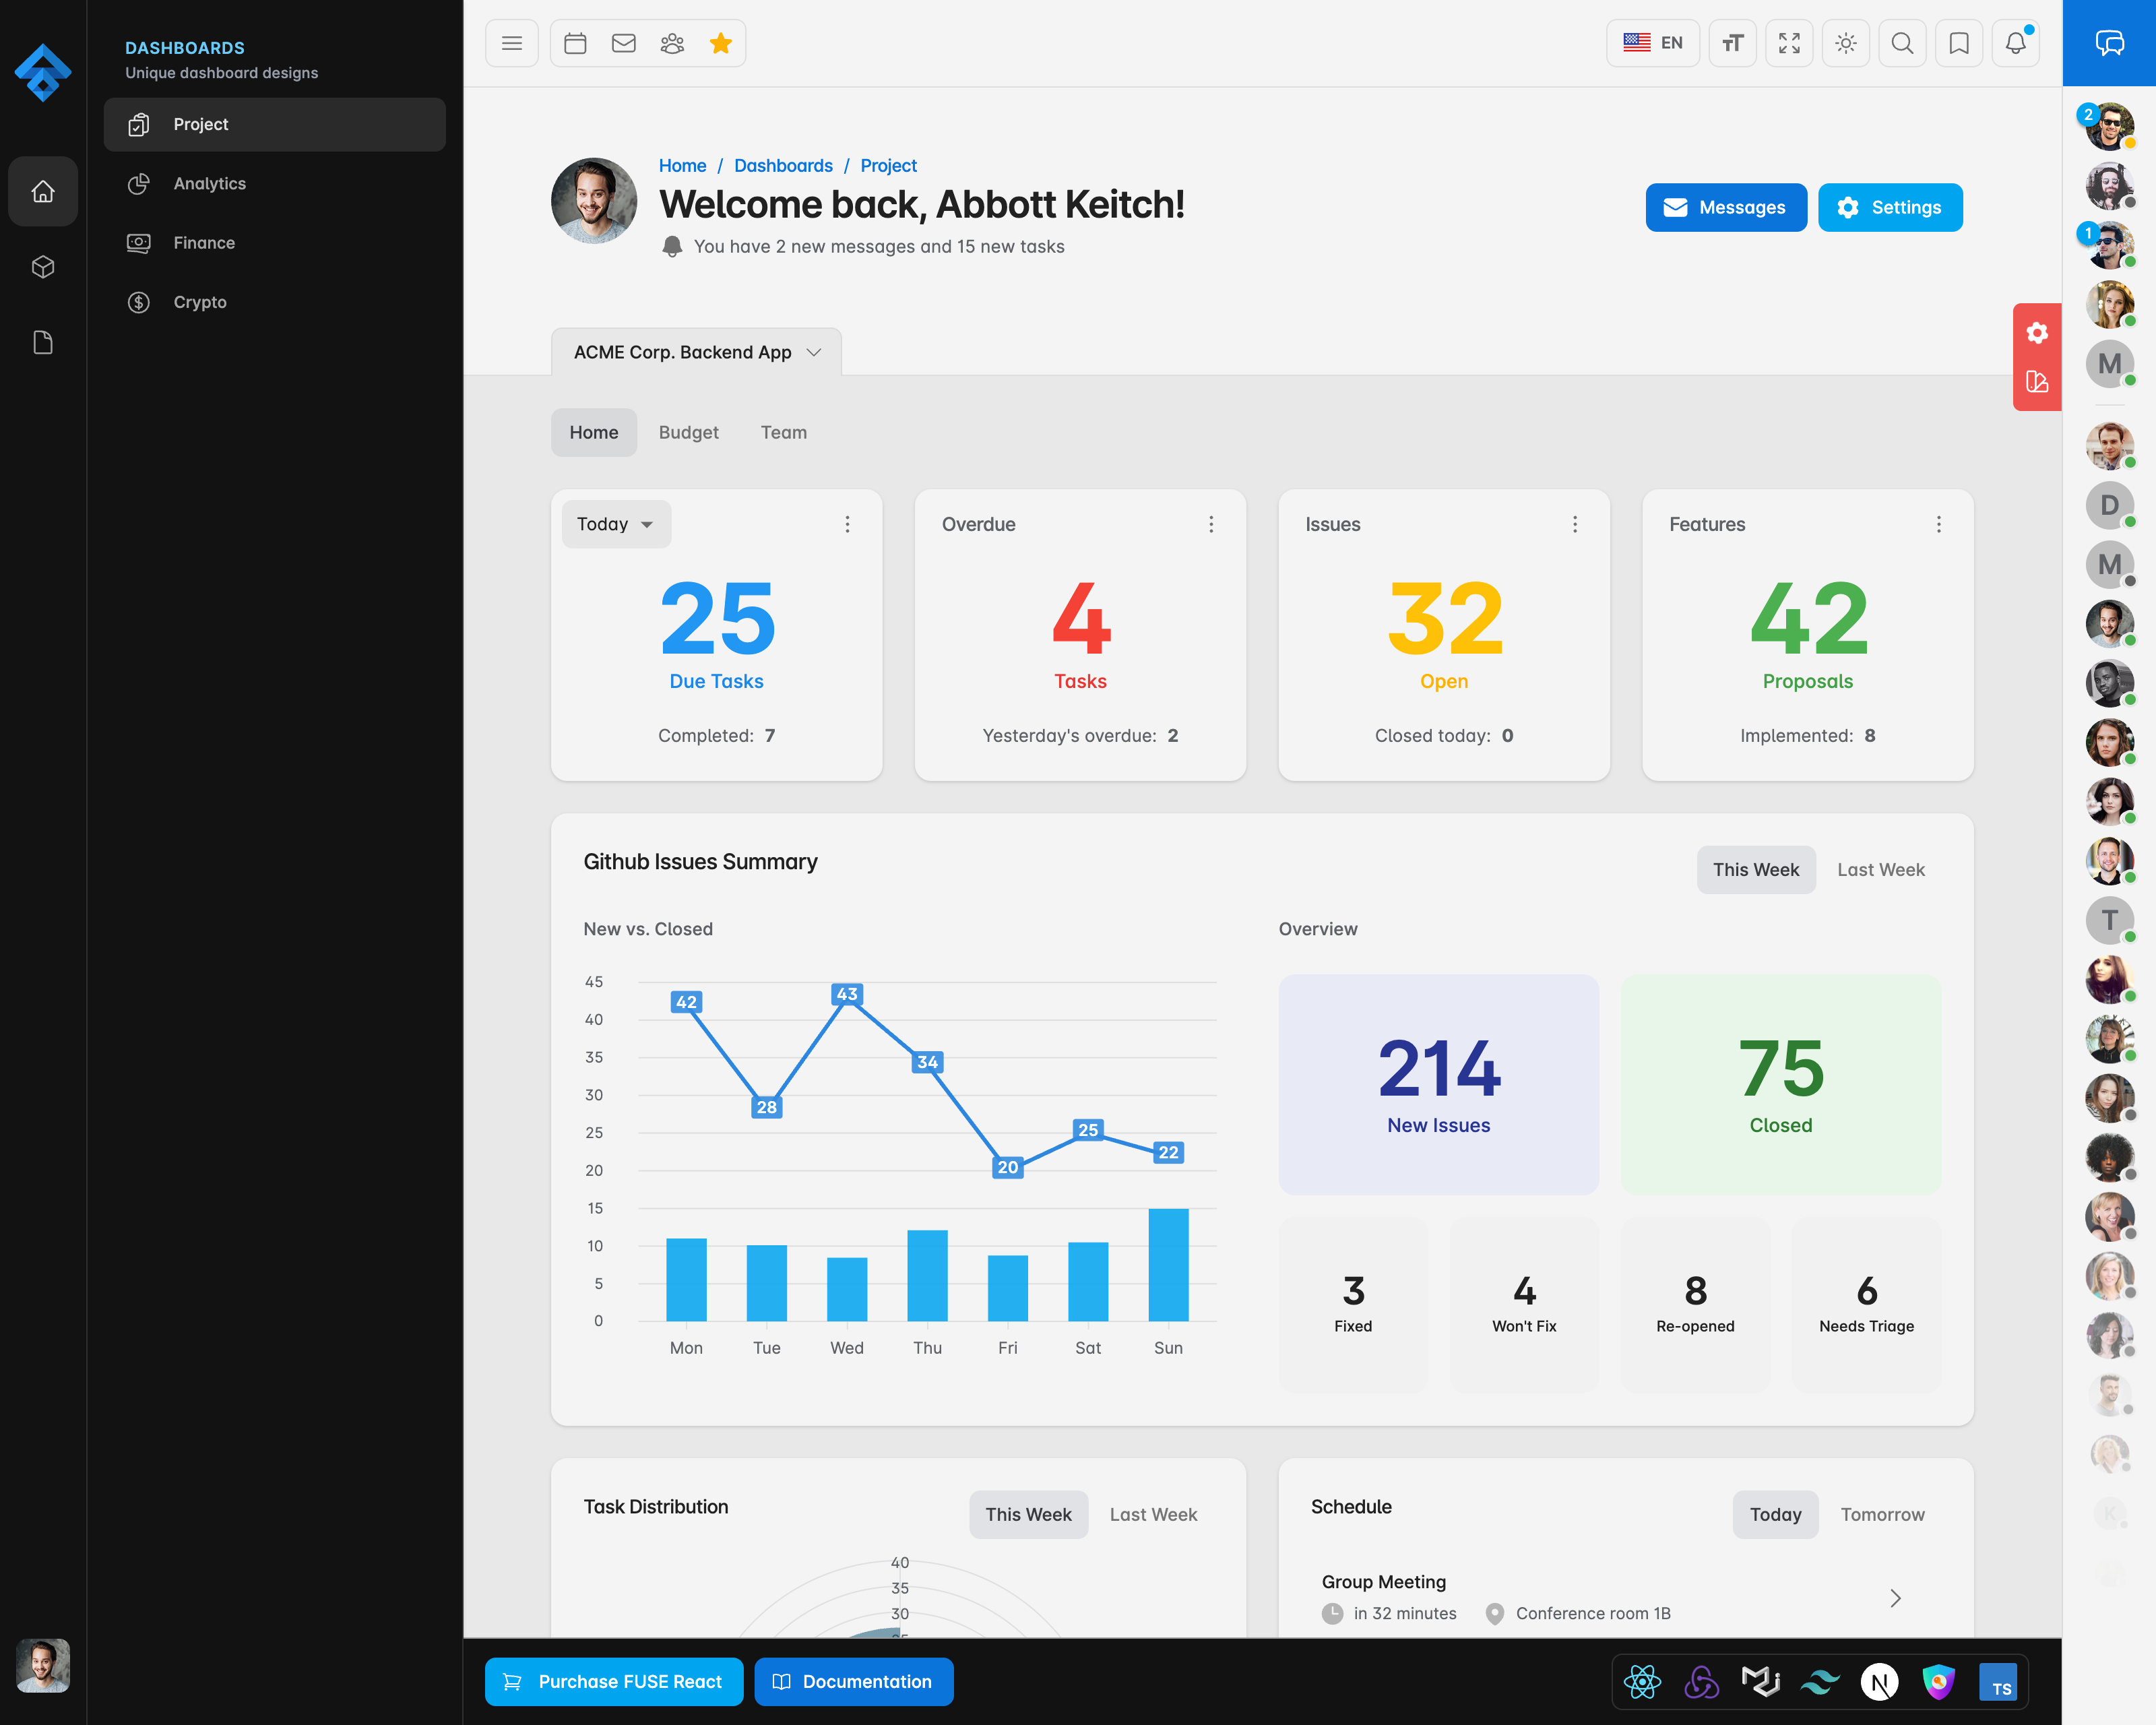Screen dimensions: 2156x1725
Task: Click the FUSE logo
Action: [43, 72]
